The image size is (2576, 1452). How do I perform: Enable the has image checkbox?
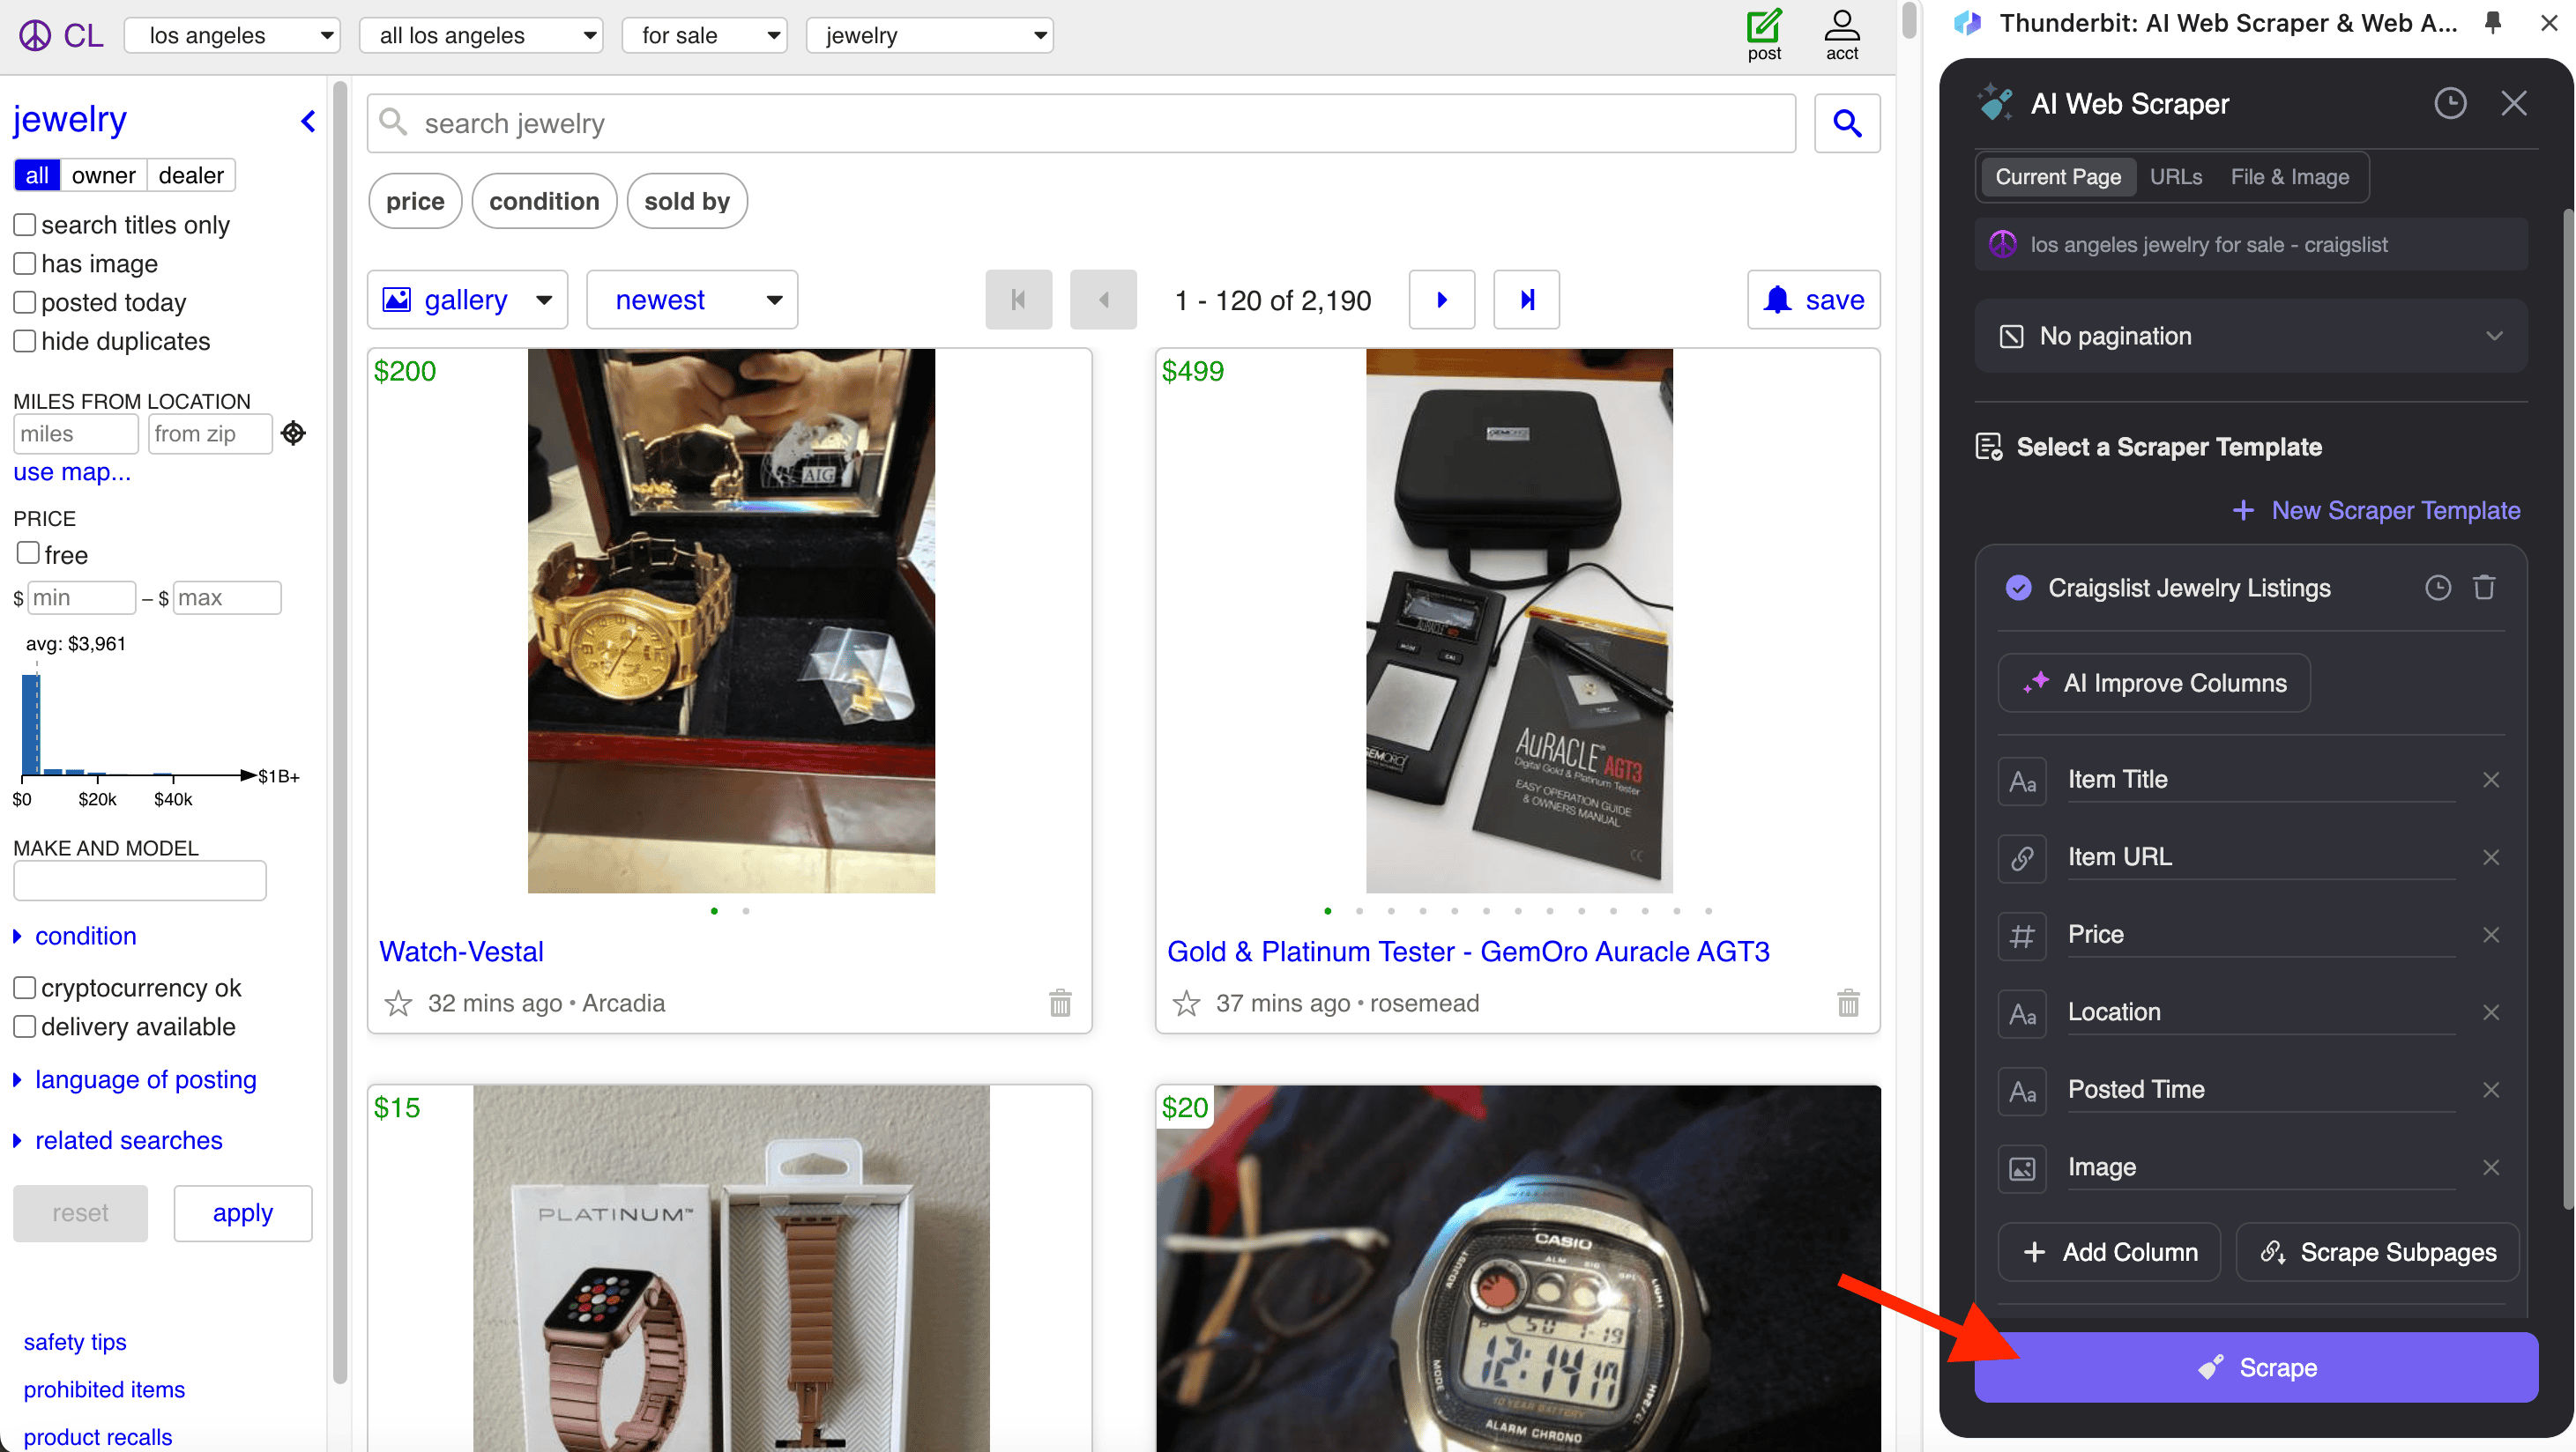(25, 263)
